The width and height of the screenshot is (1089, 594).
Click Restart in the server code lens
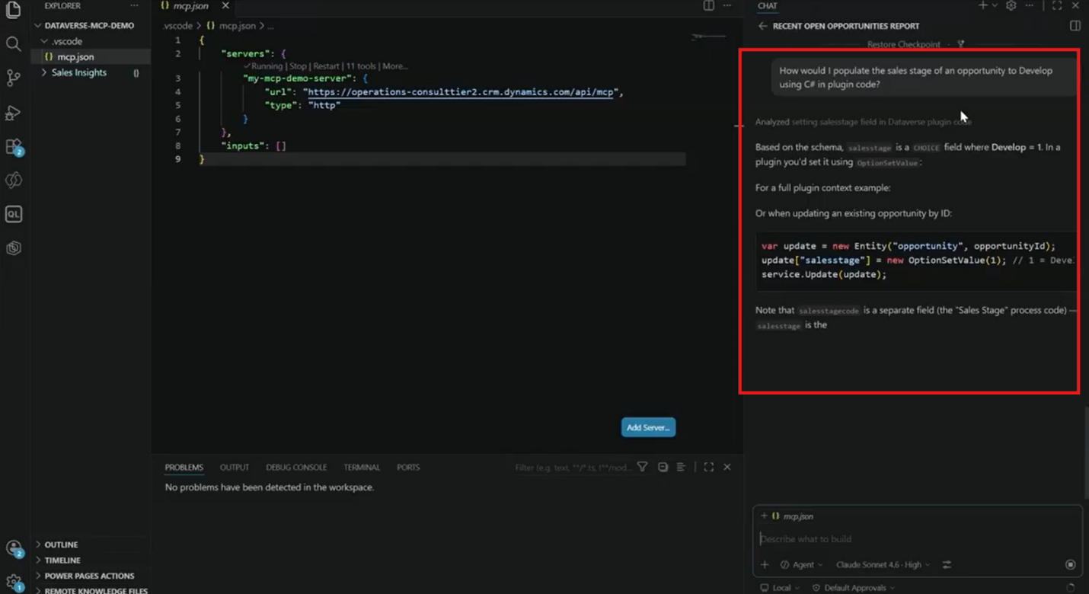pyautogui.click(x=326, y=66)
